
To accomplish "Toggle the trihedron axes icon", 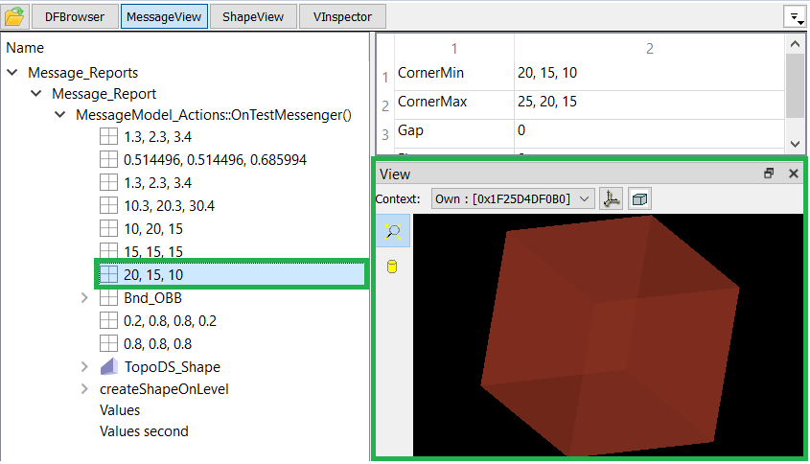I will (611, 198).
